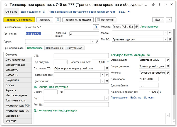Open Топливные карты side tab
Screen dimensions: 177x127
(x=18, y=100)
